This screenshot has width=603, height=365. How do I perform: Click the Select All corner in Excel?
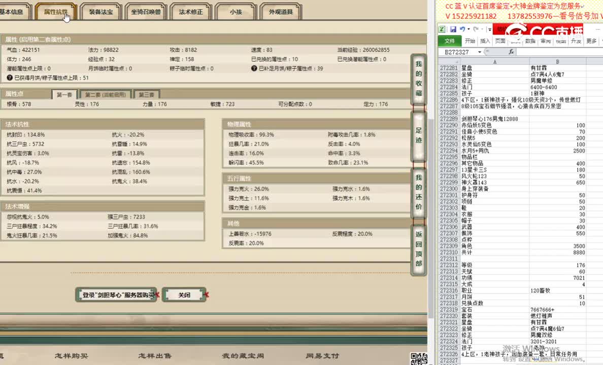[449, 61]
